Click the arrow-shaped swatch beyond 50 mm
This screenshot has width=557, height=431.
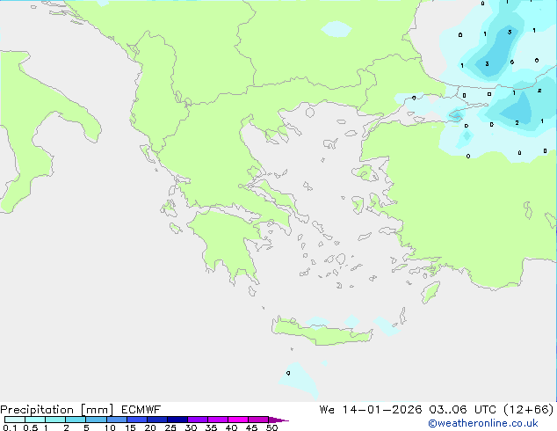[x=278, y=420]
